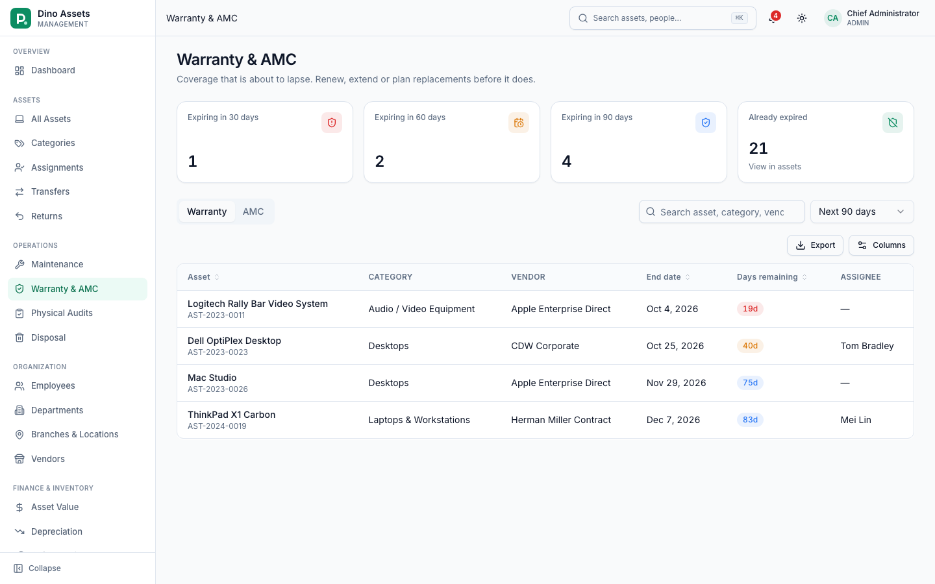Image resolution: width=935 pixels, height=584 pixels.
Task: Open the Columns chooser
Action: [881, 245]
